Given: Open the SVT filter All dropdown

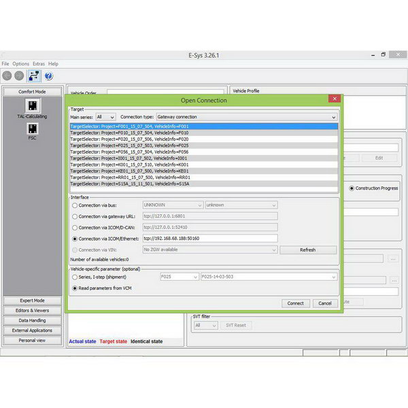Looking at the screenshot, I should (x=205, y=325).
